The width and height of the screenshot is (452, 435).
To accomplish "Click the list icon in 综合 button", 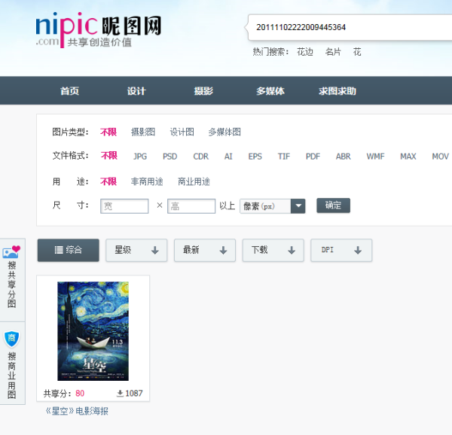I will pyautogui.click(x=59, y=250).
